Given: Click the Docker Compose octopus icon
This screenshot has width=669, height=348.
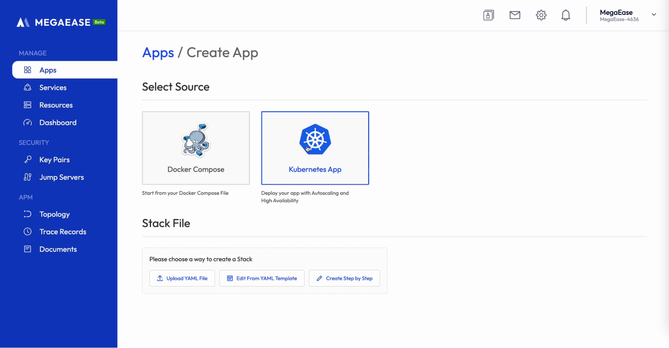Looking at the screenshot, I should point(196,140).
